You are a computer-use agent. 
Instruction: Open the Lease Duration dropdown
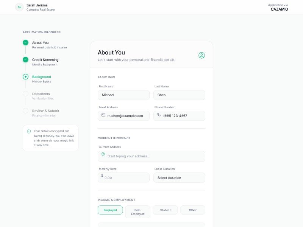[x=179, y=178]
